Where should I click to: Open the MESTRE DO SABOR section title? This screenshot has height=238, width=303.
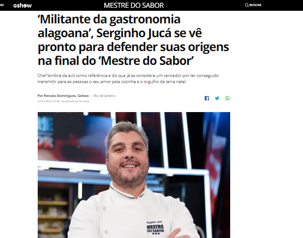click(x=134, y=5)
